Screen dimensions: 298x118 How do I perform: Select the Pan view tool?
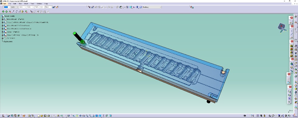tap(80, 116)
